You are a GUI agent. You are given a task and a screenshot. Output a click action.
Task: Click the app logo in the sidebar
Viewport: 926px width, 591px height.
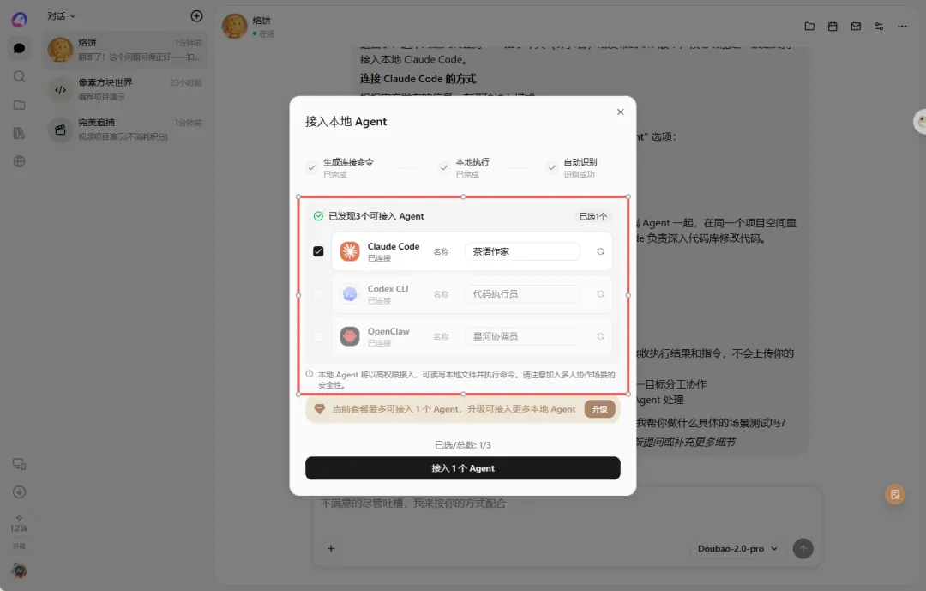[x=19, y=20]
